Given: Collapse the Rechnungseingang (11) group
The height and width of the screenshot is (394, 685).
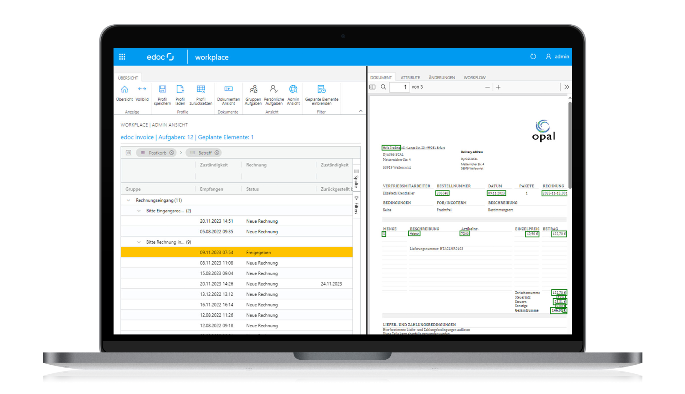Looking at the screenshot, I should tap(128, 200).
